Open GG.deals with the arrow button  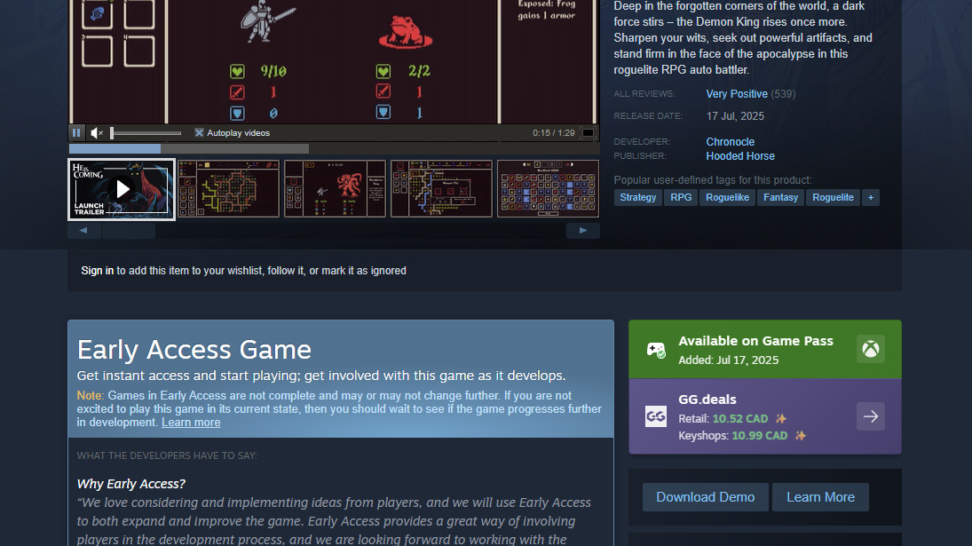click(x=870, y=416)
